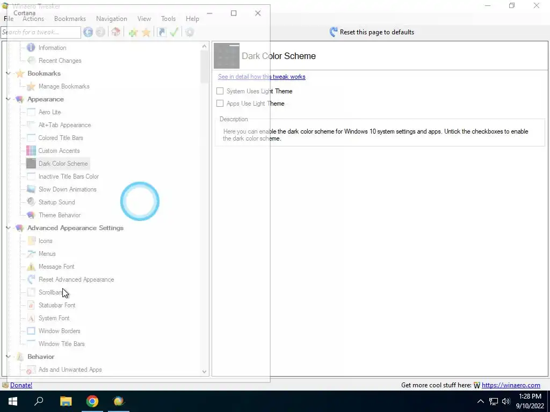
Task: Open the File menu
Action: [9, 19]
